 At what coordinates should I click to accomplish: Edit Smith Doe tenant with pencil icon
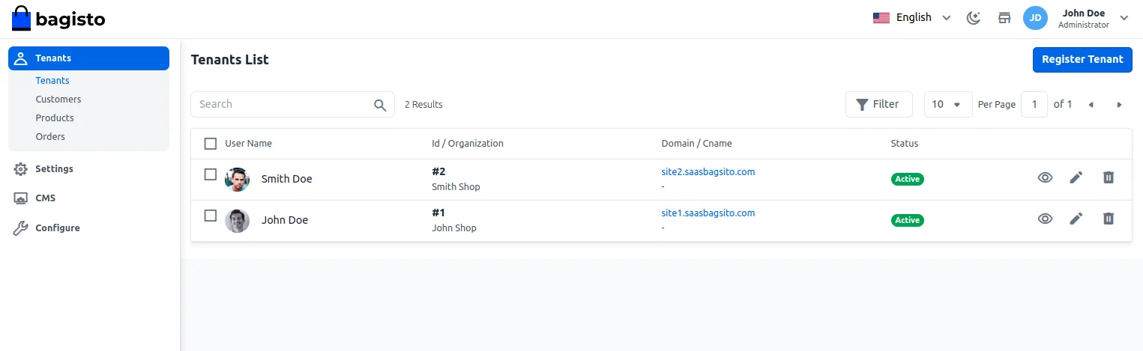pos(1076,177)
